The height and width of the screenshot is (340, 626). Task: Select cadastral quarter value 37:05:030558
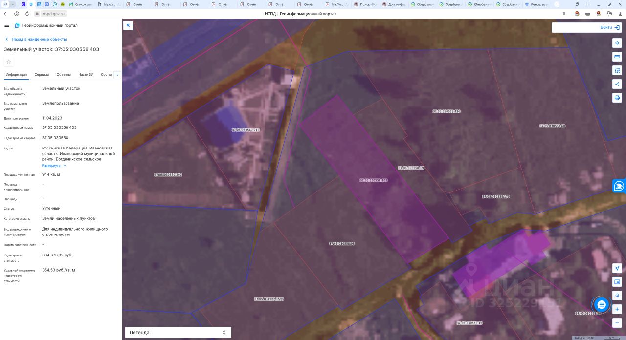pyautogui.click(x=55, y=138)
